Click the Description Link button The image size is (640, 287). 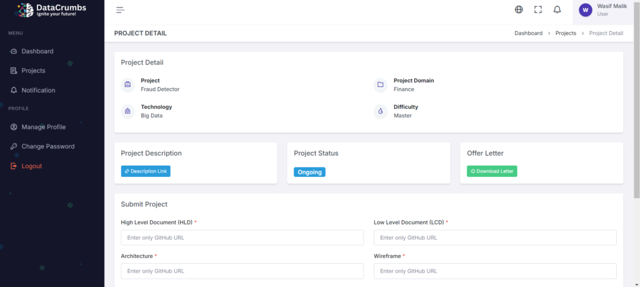146,171
